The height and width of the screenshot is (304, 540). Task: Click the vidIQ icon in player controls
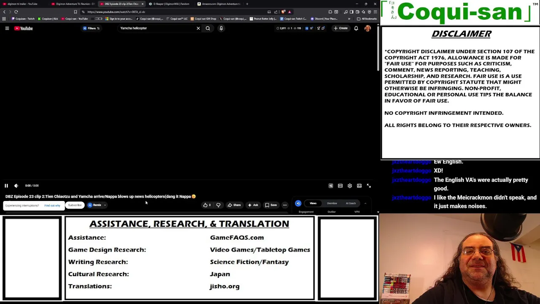(x=331, y=186)
